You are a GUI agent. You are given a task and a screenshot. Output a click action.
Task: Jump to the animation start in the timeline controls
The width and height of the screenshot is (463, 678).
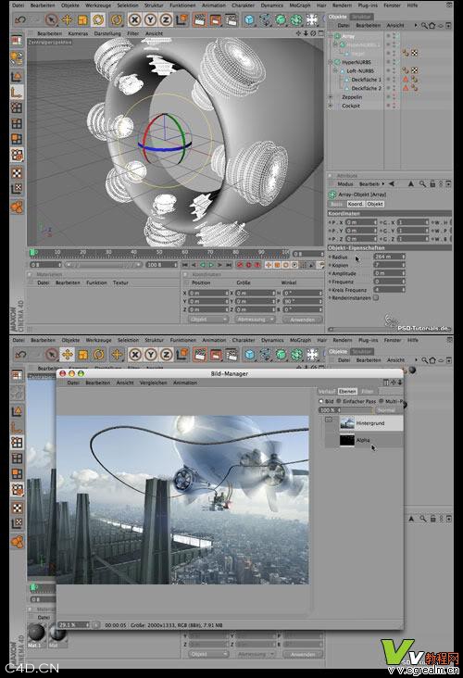185,265
